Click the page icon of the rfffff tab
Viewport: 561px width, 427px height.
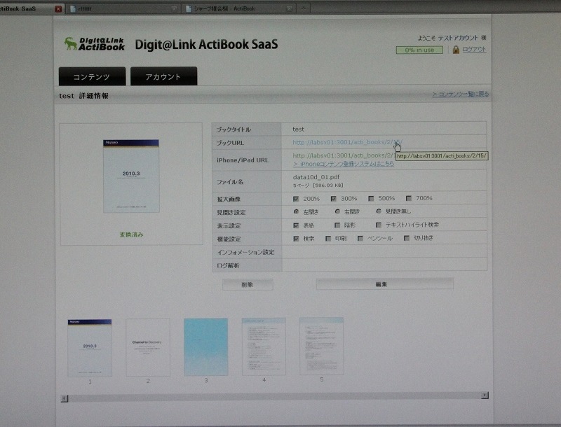click(73, 9)
